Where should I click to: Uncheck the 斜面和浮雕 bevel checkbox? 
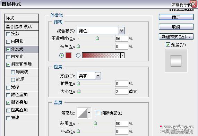coord(8,65)
